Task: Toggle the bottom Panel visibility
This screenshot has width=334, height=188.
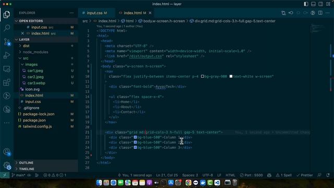Action: pyautogui.click(x=313, y=4)
